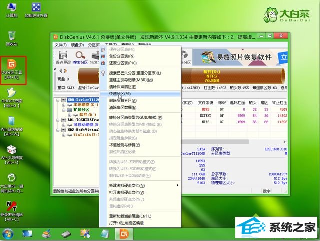Launch GHOST克隆 desktop icon

(12, 98)
